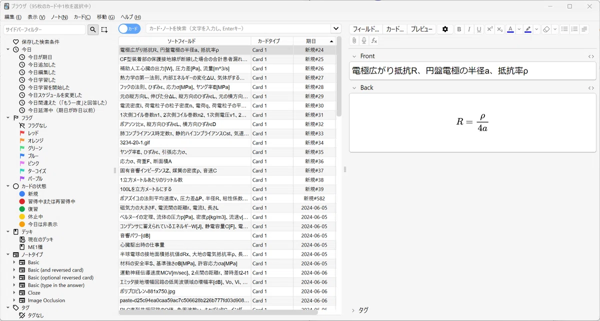Collapse the ノートタイプ section
The image size is (600, 321).
pos(8,254)
